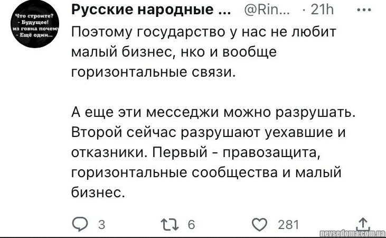The image size is (386, 238).
Task: Click the nevsedoma.com.ua watermark
Action: [x=352, y=233]
